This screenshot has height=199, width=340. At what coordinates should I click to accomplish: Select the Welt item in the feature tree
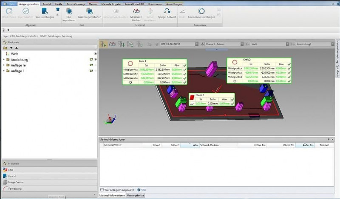(x=14, y=54)
